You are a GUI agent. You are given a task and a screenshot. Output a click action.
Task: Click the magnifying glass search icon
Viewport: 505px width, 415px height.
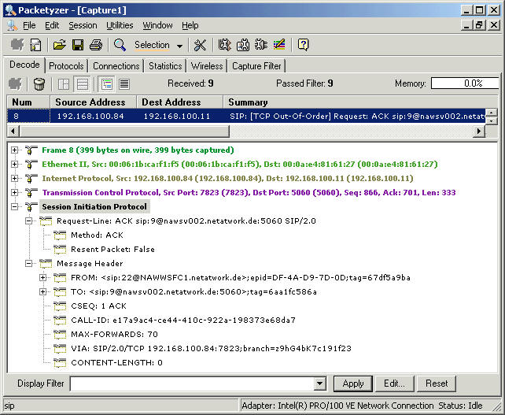pyautogui.click(x=120, y=45)
